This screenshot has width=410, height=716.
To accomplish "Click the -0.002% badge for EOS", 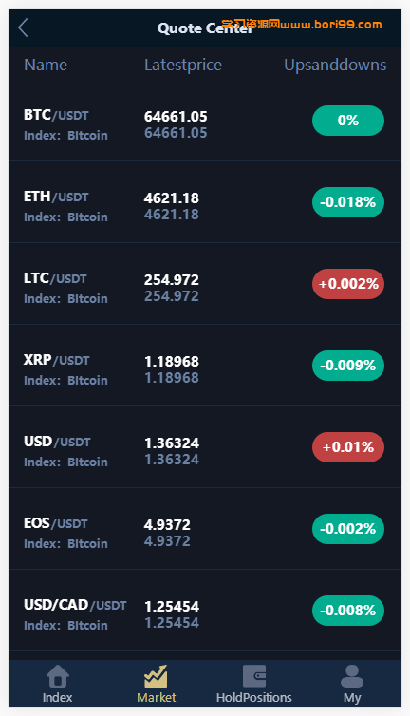I will [x=348, y=529].
